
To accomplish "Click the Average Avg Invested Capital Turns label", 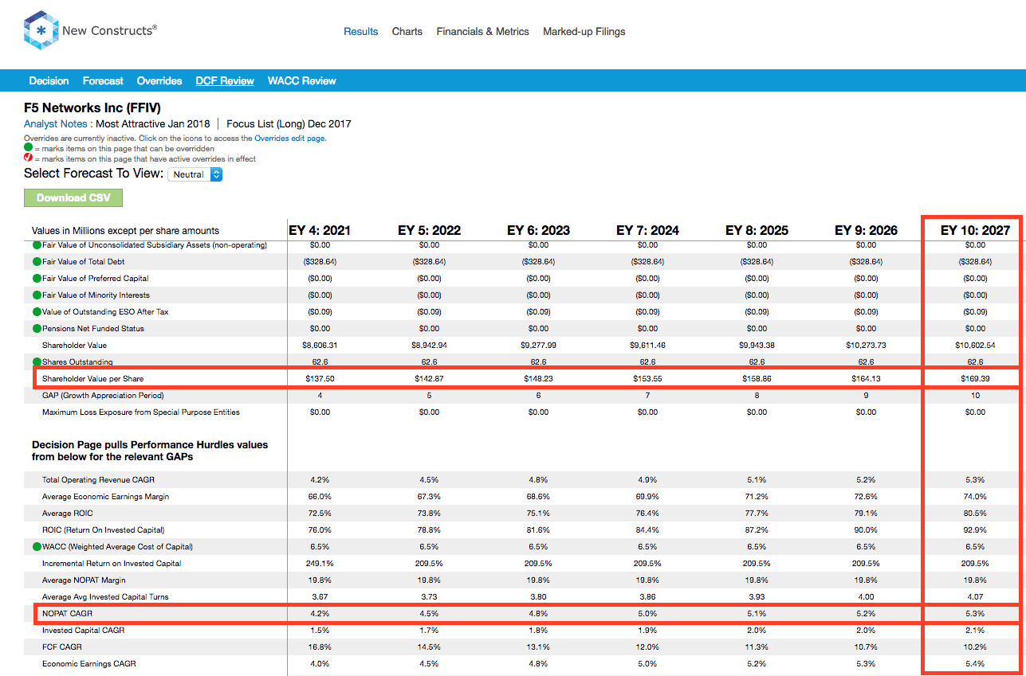I will 105,596.
